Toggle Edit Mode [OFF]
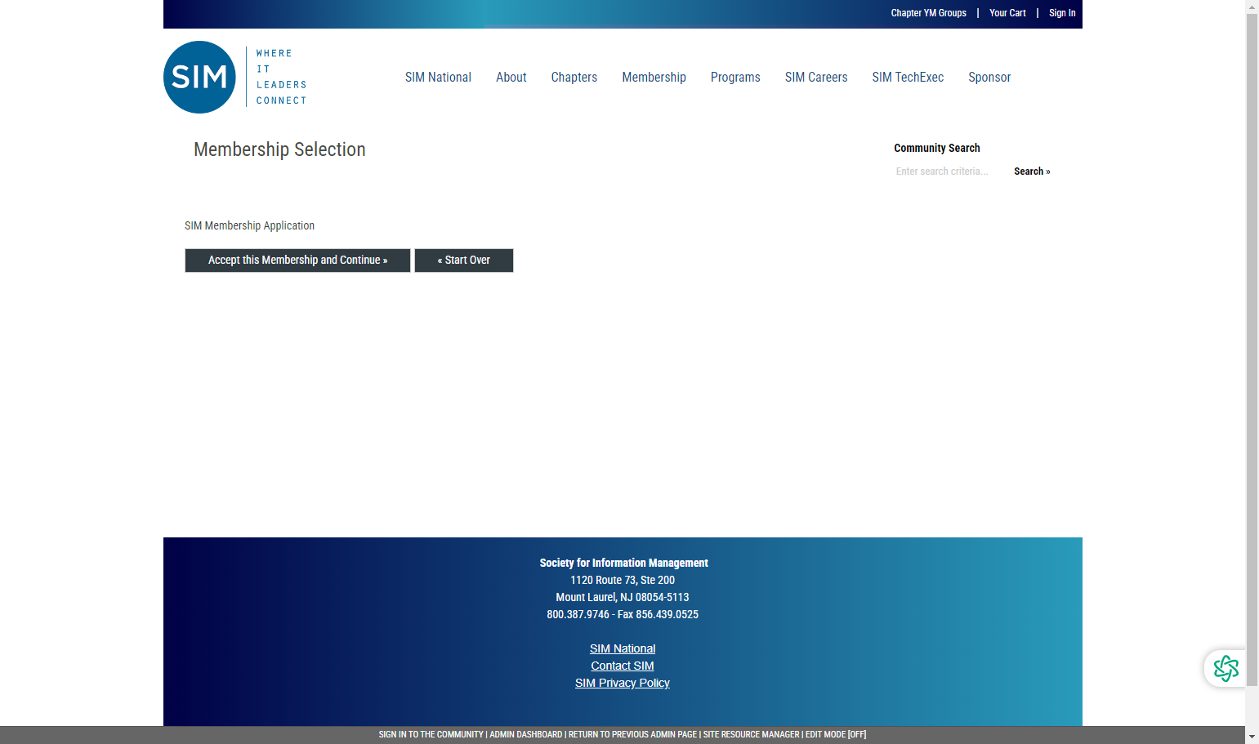 click(x=836, y=735)
